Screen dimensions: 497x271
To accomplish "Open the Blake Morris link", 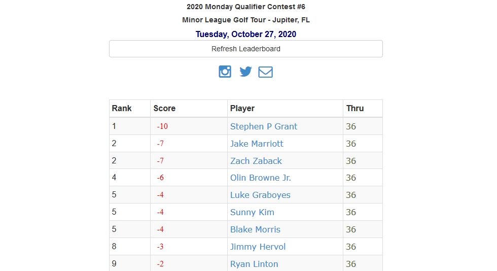I will click(x=255, y=229).
